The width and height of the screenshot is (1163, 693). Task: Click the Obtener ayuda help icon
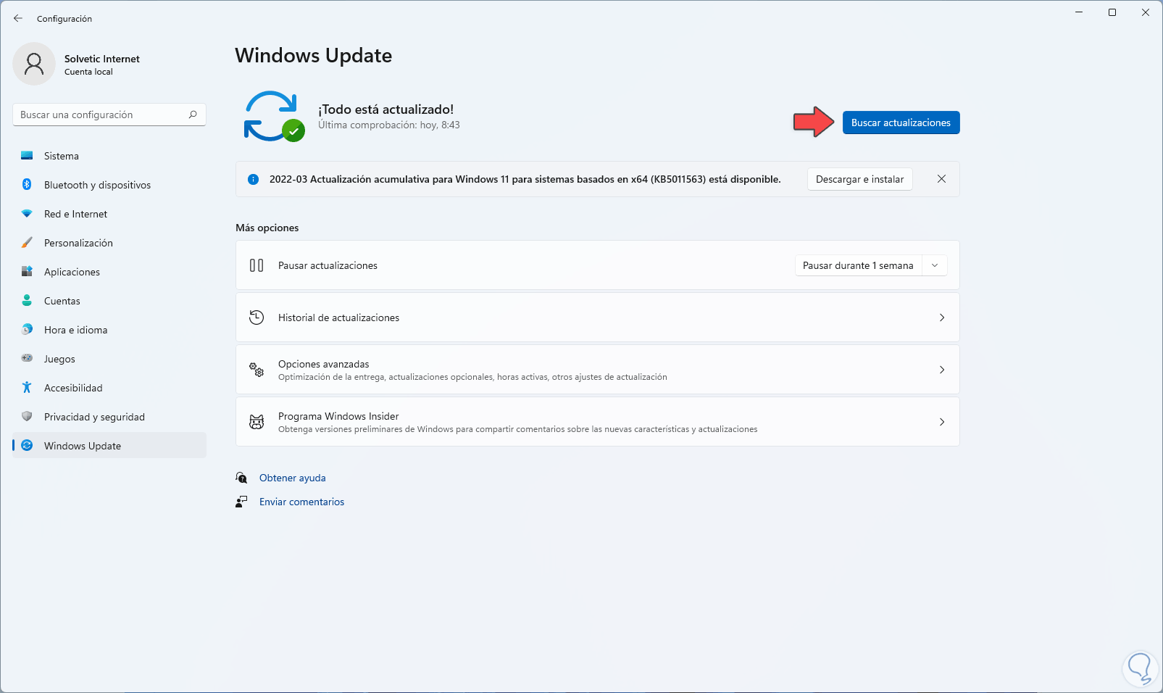(x=241, y=478)
